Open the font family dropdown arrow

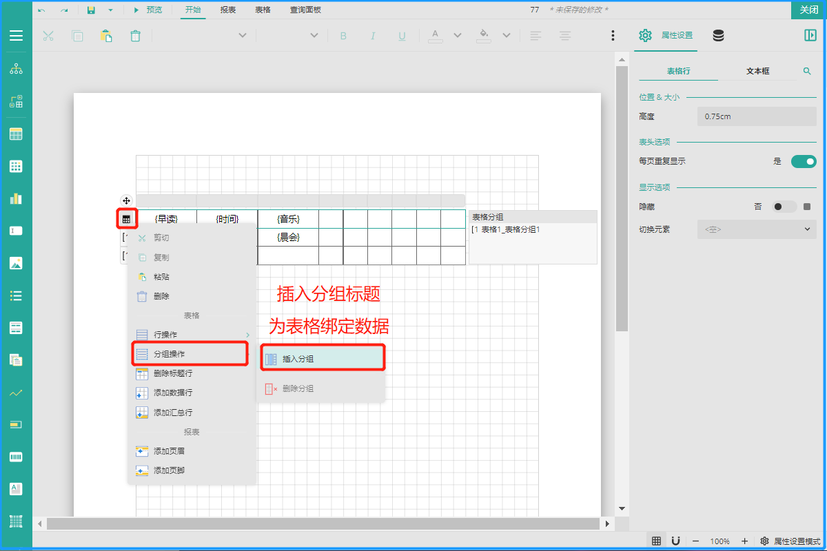tap(242, 36)
